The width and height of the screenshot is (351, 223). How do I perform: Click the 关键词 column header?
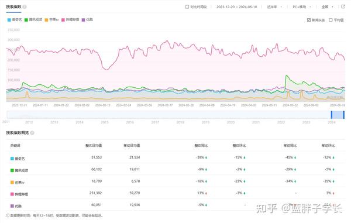pyautogui.click(x=15, y=146)
